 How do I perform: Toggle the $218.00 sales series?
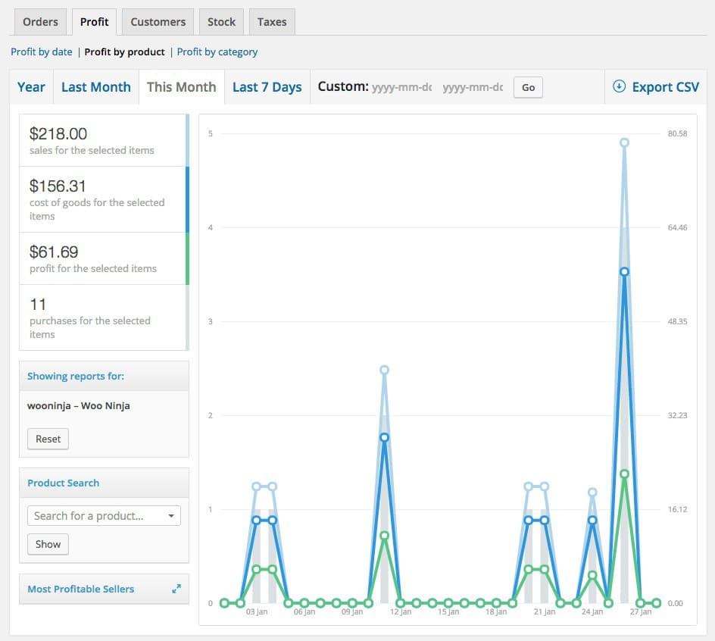pyautogui.click(x=104, y=140)
